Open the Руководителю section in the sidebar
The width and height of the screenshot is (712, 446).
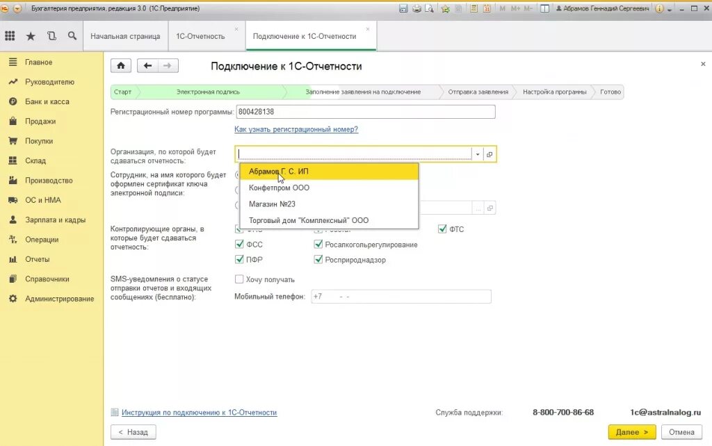[x=49, y=82]
